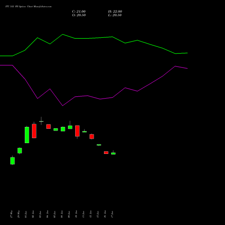Select the 01 Jun date label
The image size is (225, 225).
(26, 214)
